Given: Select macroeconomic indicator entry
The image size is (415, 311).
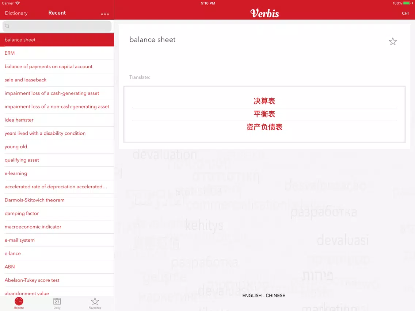Looking at the screenshot, I should pos(57,227).
